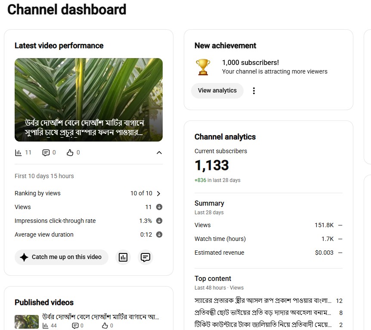Click the sparkle icon in Catch me up
371x330 pixels.
point(24,257)
